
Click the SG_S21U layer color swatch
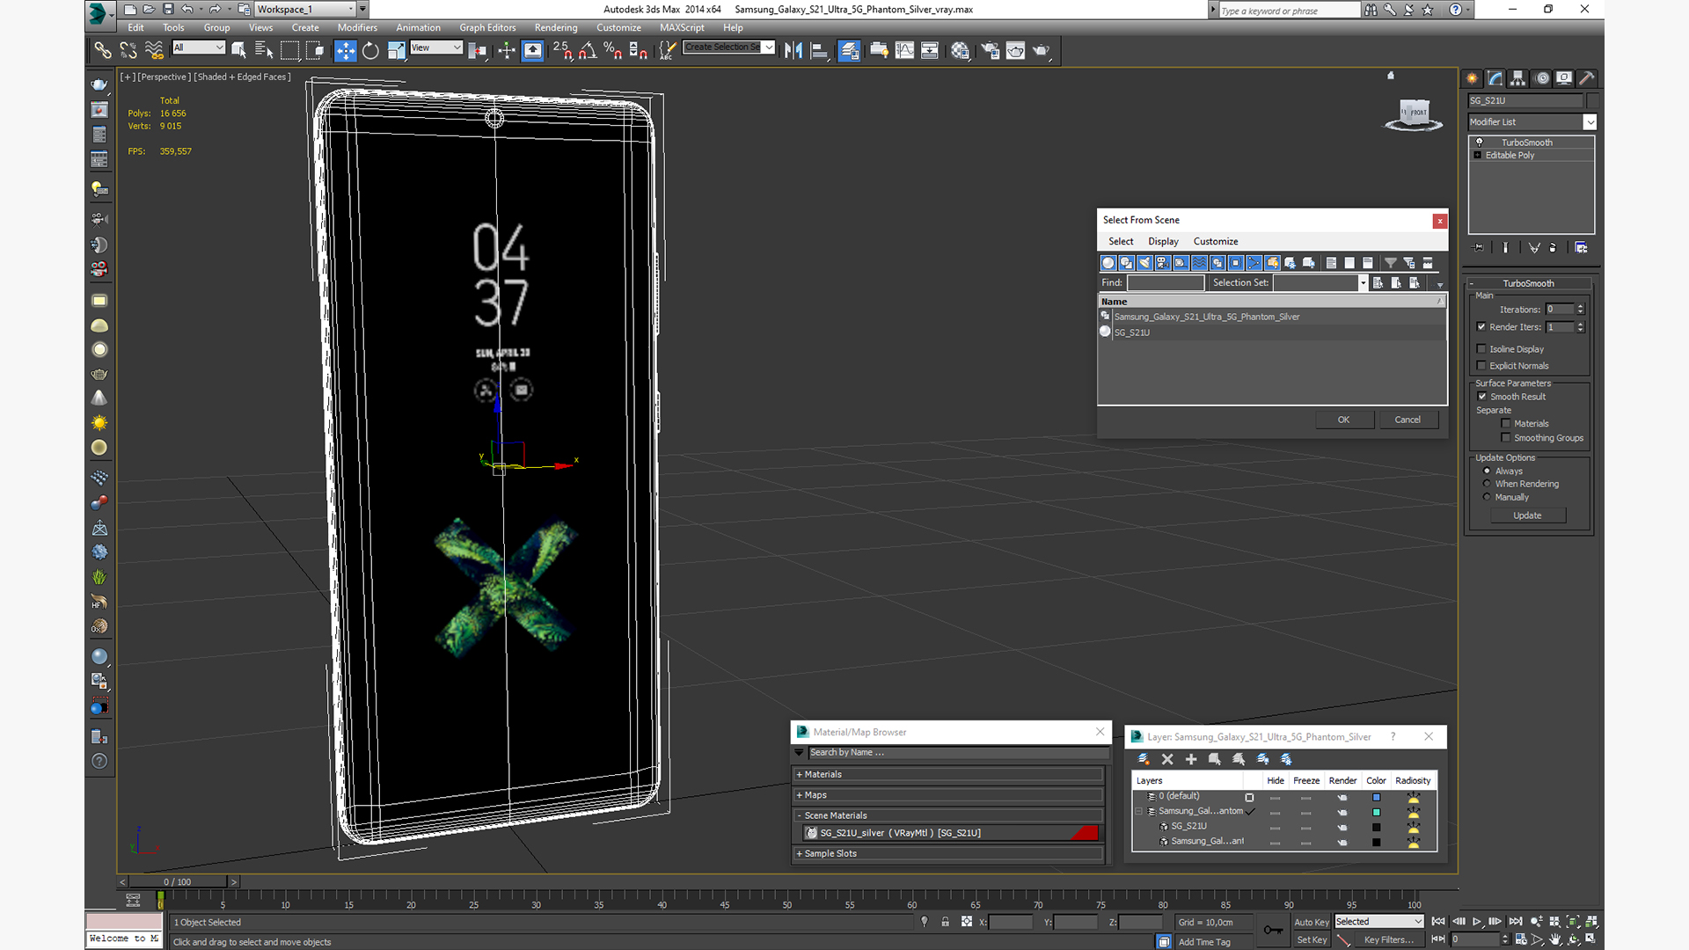(x=1376, y=827)
